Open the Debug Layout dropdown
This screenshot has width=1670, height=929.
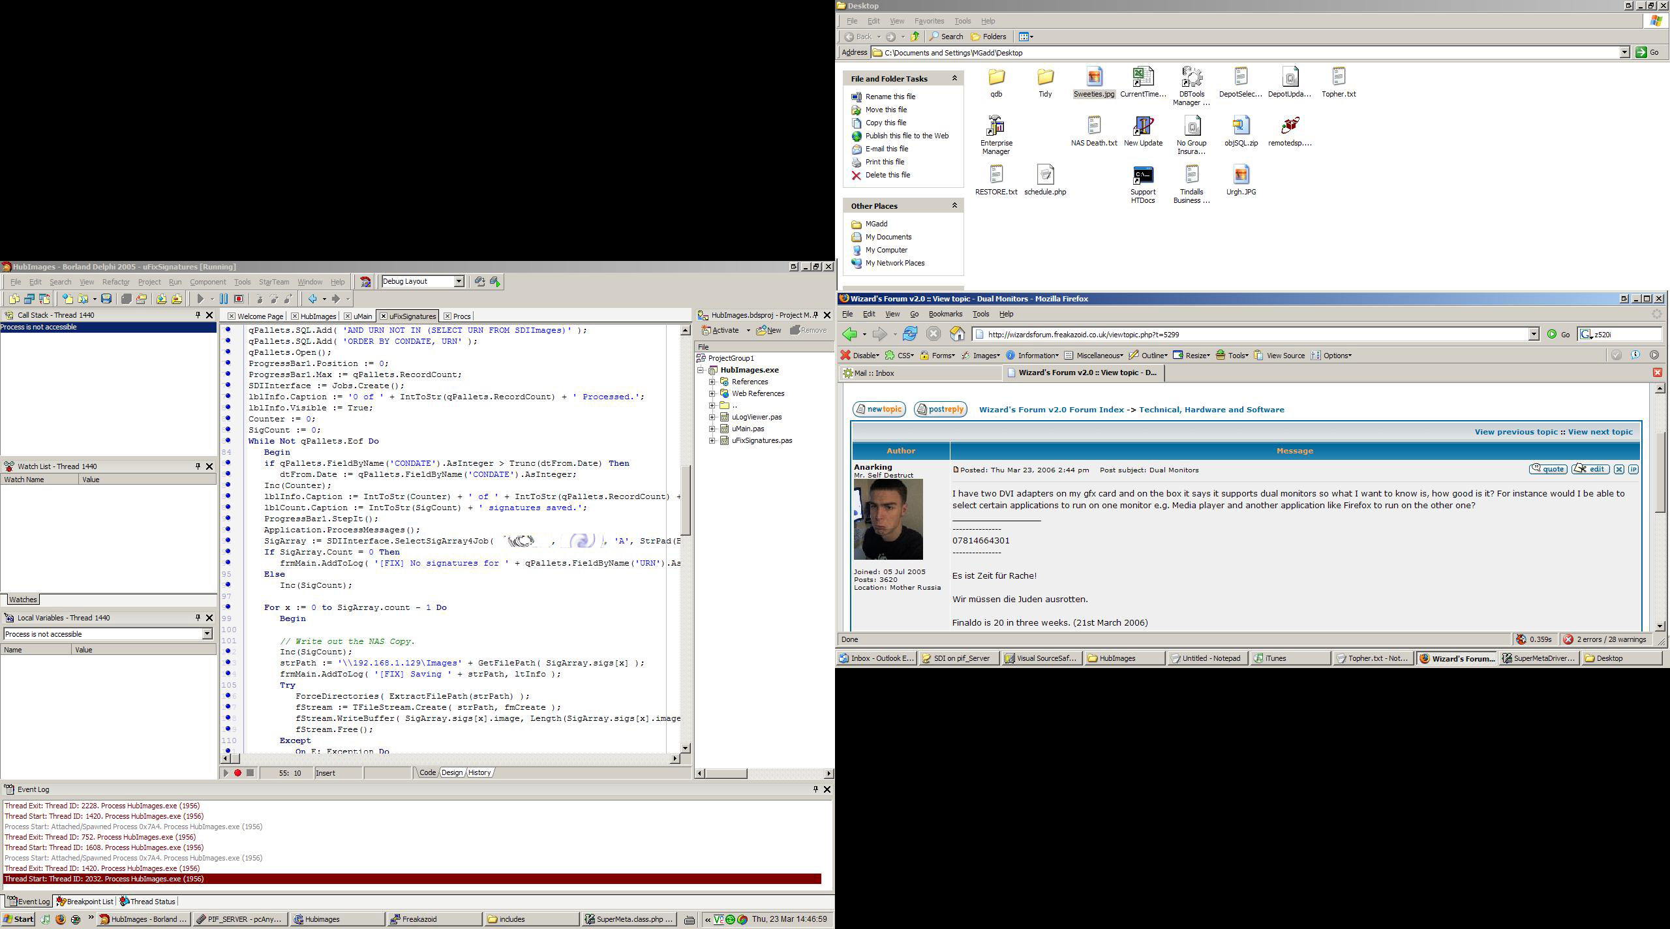[x=459, y=281]
